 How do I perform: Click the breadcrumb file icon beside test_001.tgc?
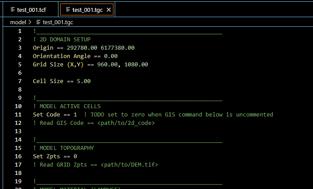(x=38, y=22)
